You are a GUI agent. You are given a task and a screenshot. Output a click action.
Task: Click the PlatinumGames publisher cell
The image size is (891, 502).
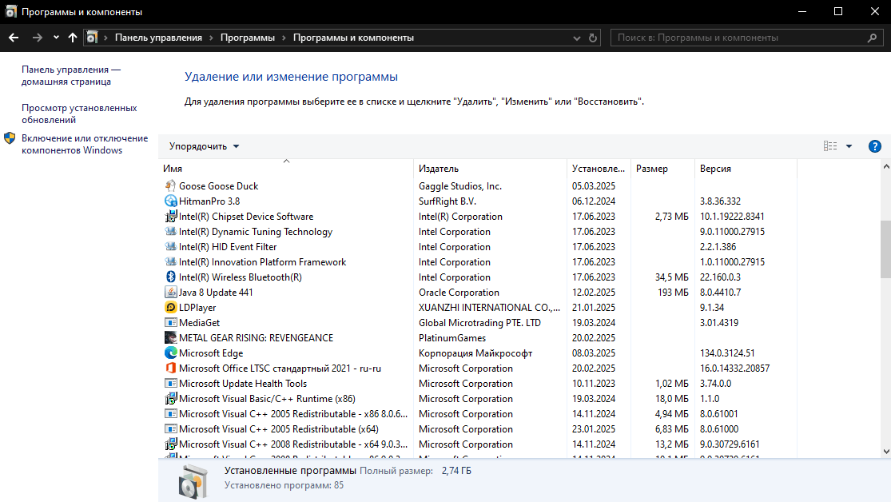452,337
